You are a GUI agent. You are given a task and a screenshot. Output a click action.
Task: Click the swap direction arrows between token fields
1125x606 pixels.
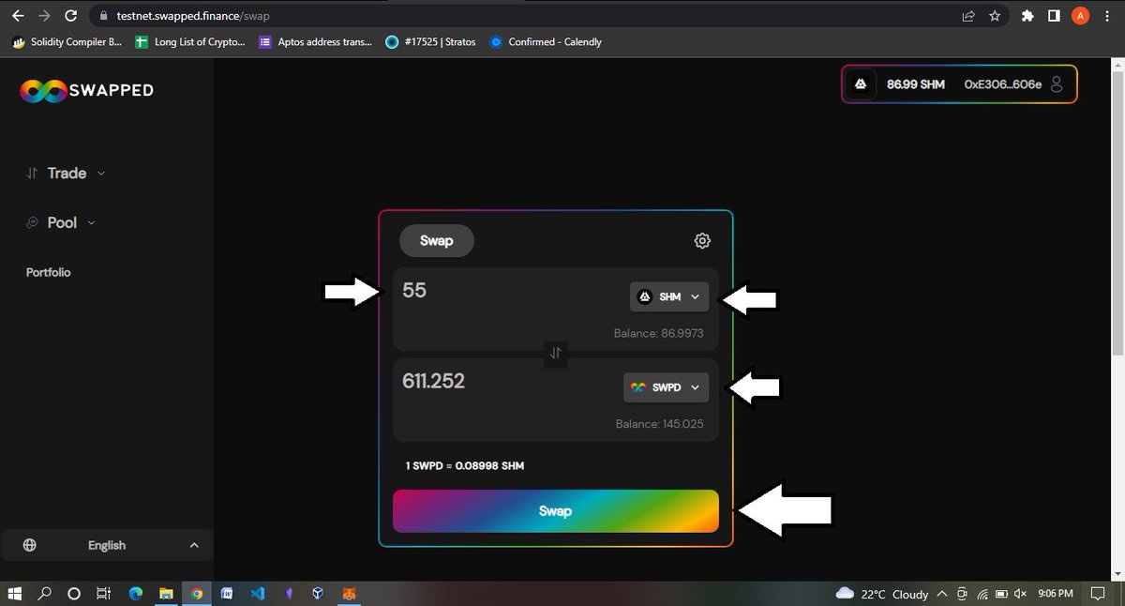[x=556, y=354]
